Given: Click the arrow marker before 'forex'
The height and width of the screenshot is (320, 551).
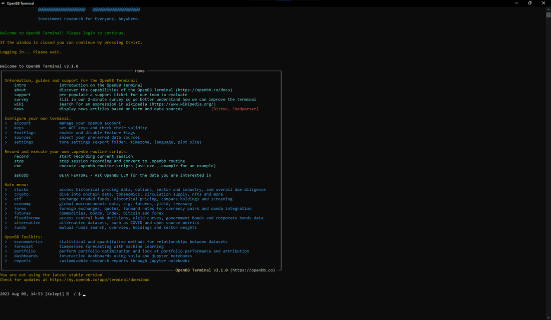Looking at the screenshot, I should (x=6, y=208).
